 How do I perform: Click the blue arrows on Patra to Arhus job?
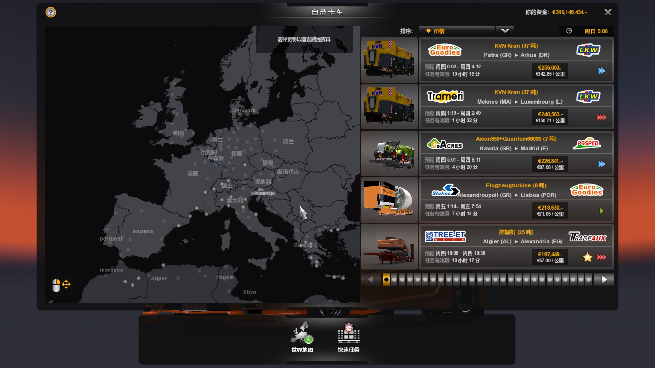point(601,71)
